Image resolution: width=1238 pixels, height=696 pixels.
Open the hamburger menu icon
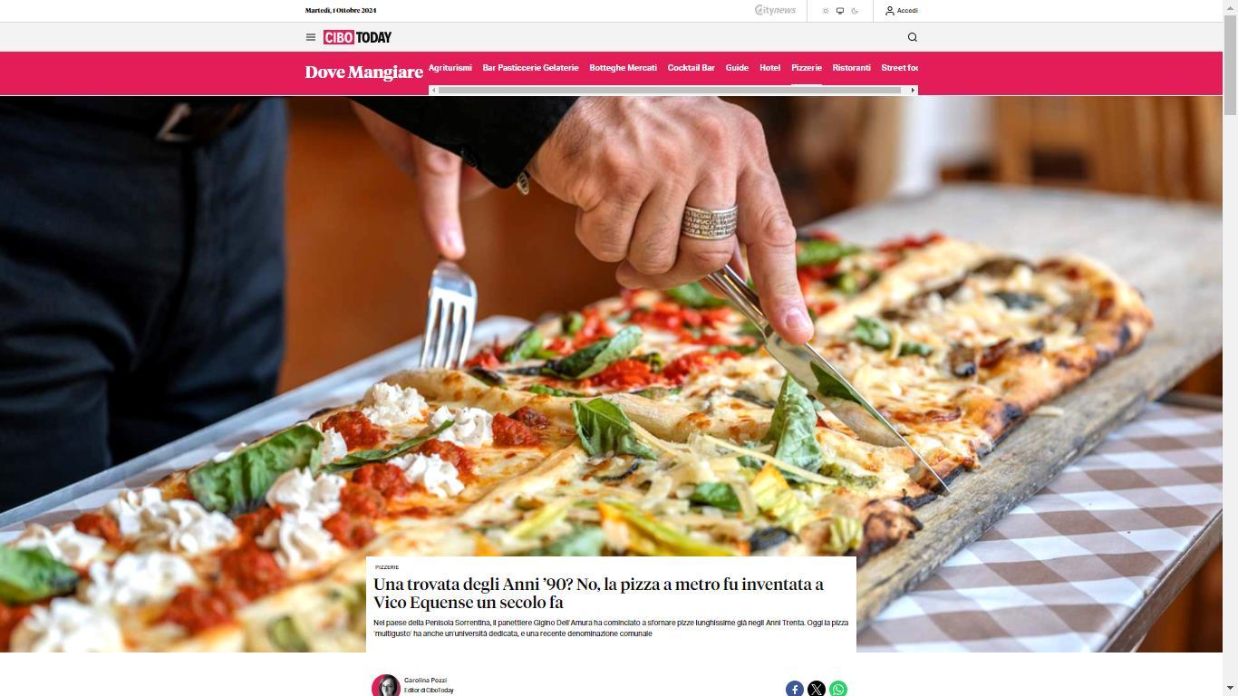tap(311, 37)
